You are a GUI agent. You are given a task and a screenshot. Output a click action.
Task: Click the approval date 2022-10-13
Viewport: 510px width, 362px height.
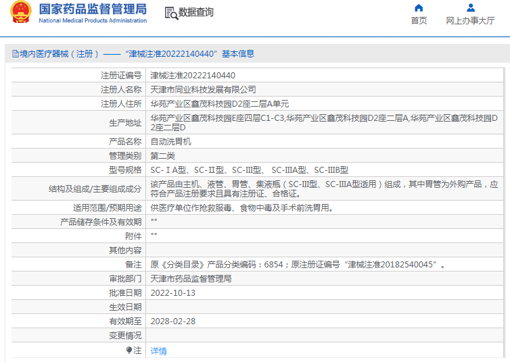172,292
